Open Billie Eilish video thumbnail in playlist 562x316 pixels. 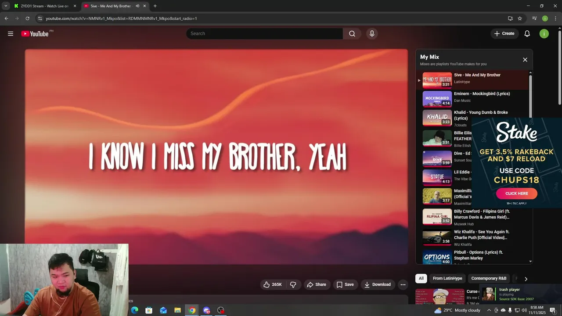click(437, 138)
